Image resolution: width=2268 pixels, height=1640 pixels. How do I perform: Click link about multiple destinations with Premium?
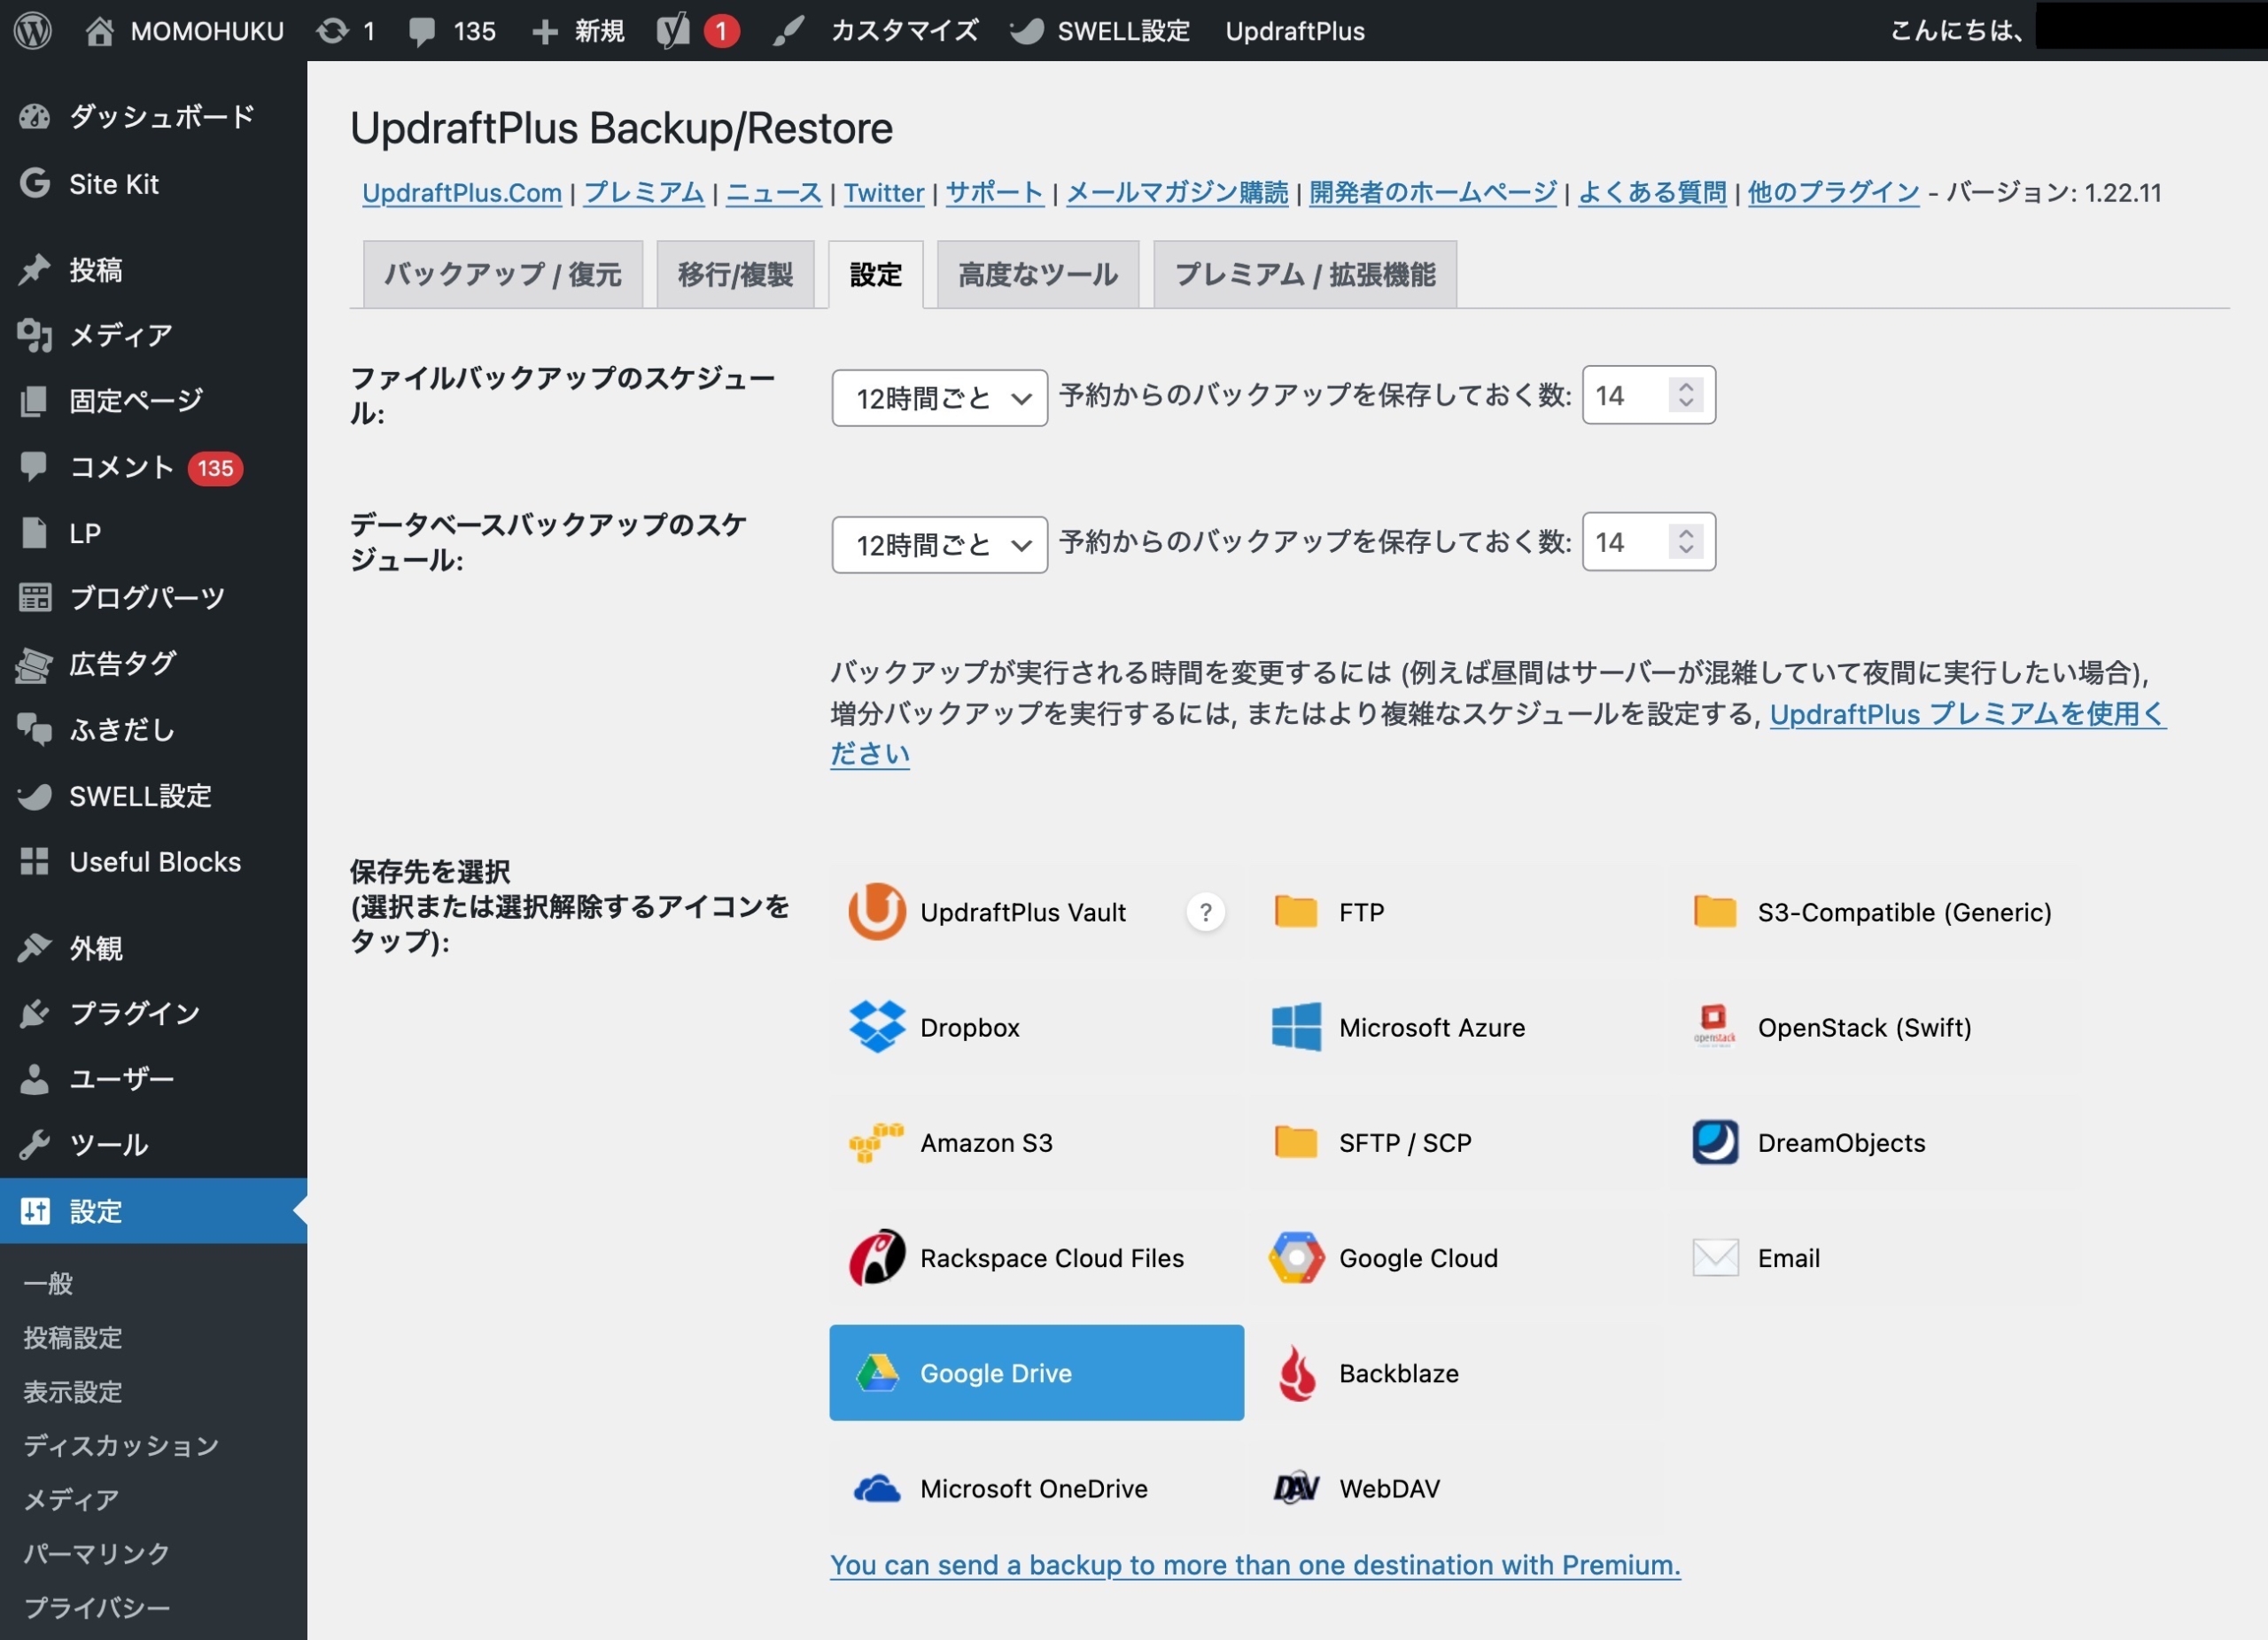pyautogui.click(x=1254, y=1564)
